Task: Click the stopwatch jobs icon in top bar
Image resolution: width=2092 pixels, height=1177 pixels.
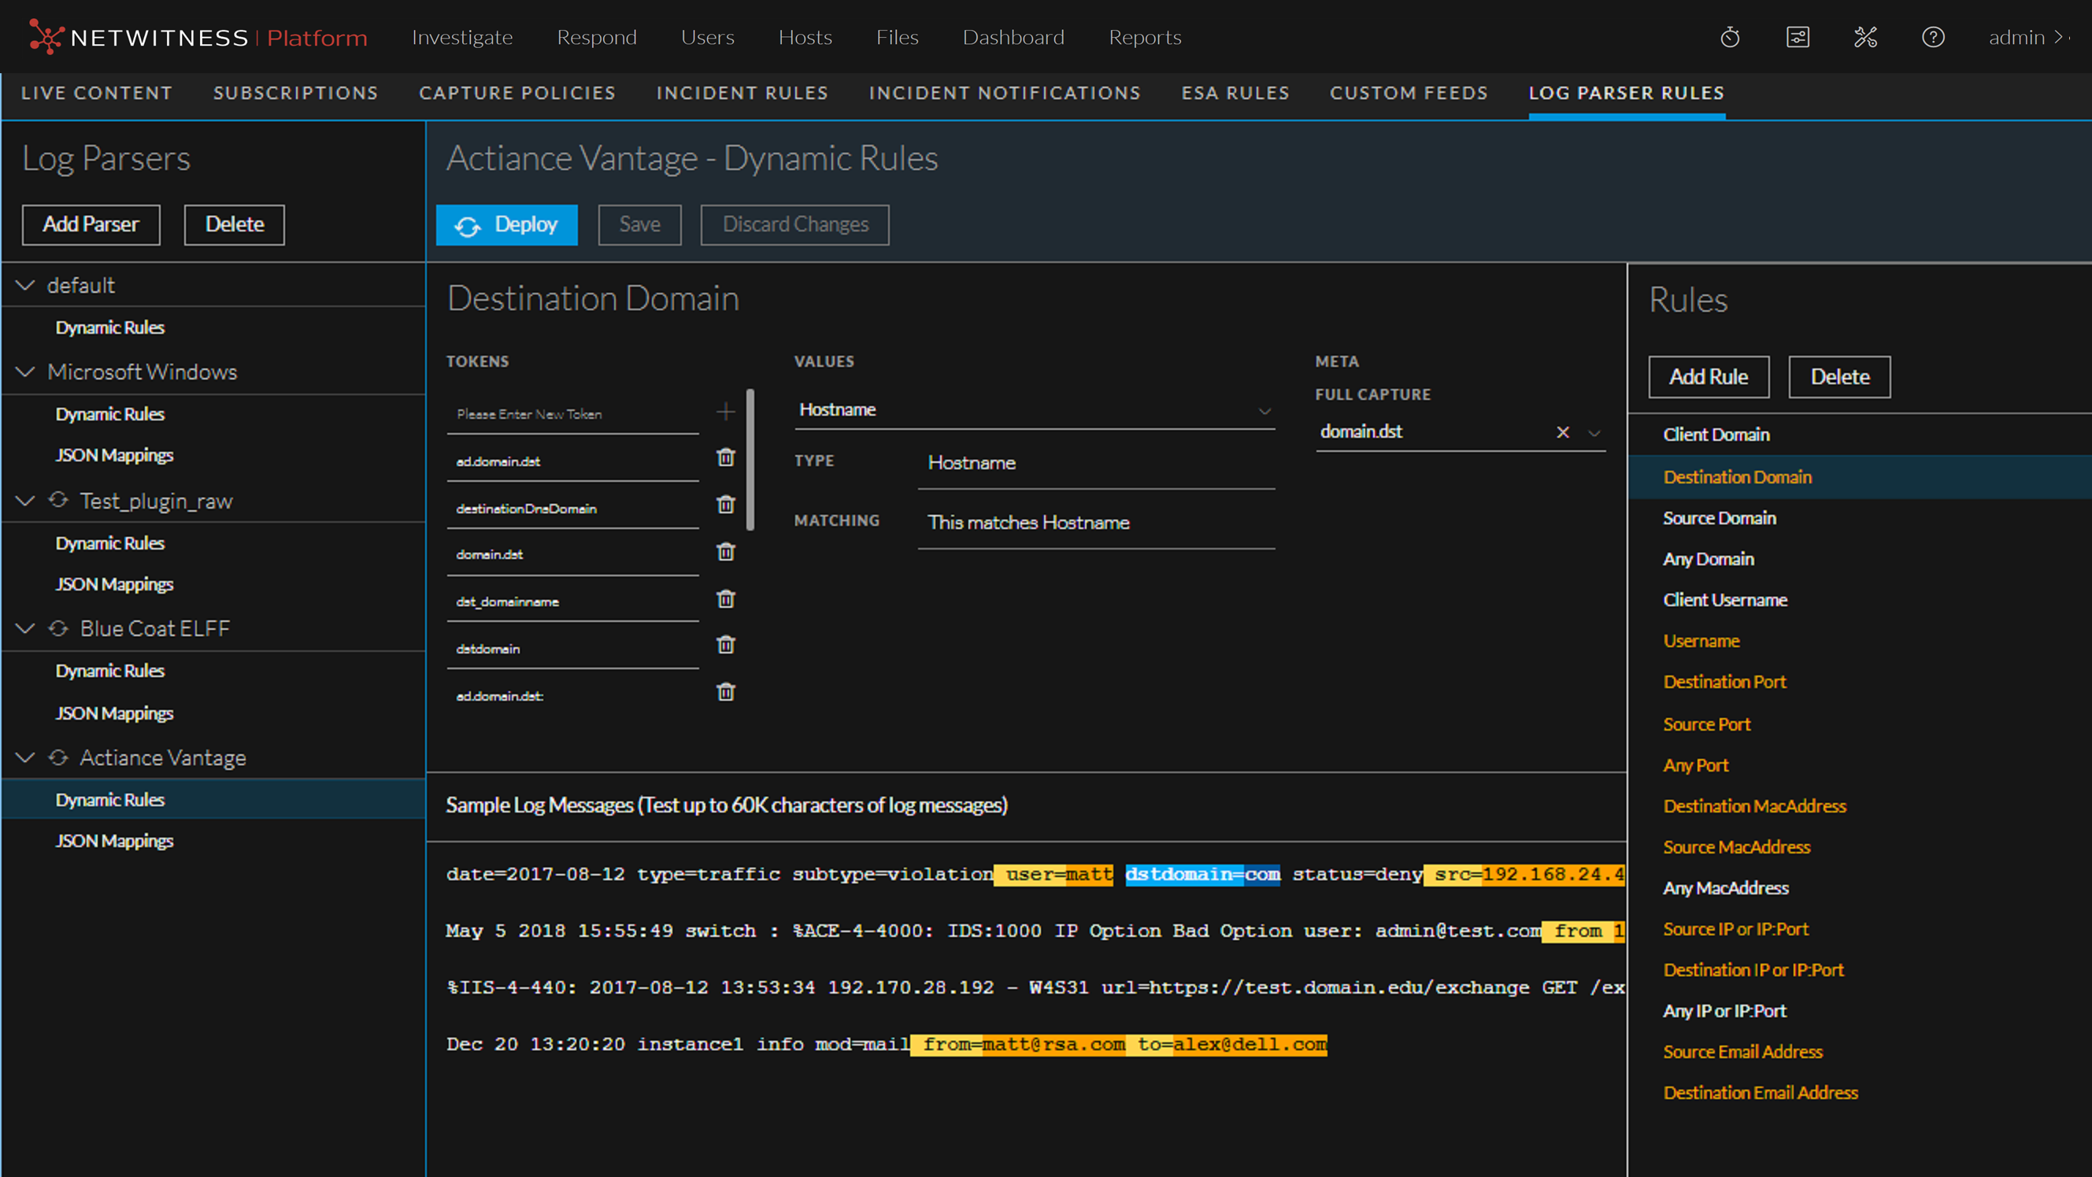Action: 1730,37
